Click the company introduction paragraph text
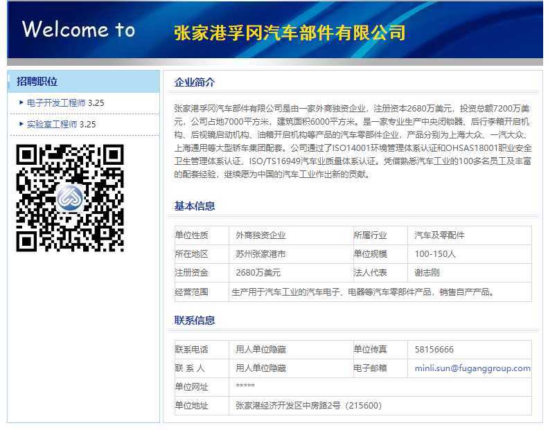 point(353,141)
